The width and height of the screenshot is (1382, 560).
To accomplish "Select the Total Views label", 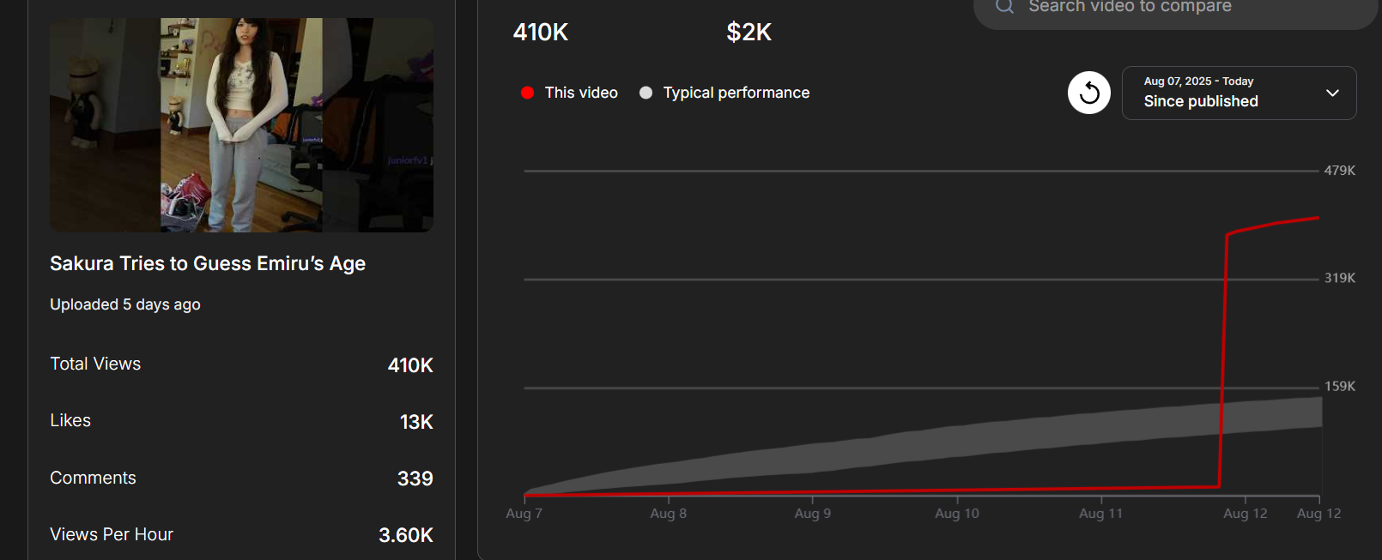I will pos(95,364).
